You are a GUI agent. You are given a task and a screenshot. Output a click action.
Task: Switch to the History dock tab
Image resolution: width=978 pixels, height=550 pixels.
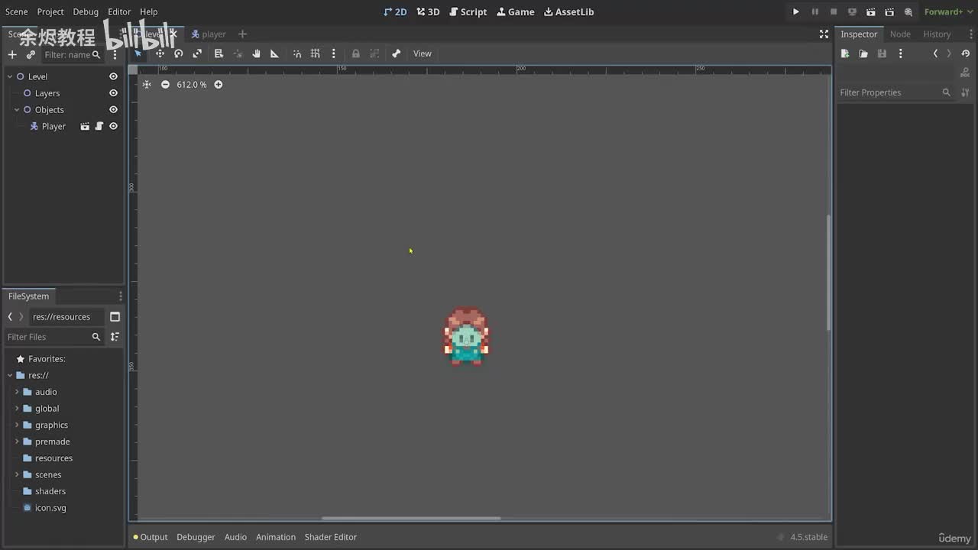[x=937, y=34]
